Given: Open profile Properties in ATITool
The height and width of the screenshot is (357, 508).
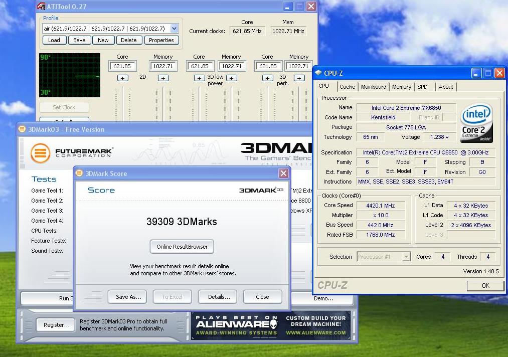Looking at the screenshot, I should click(161, 40).
